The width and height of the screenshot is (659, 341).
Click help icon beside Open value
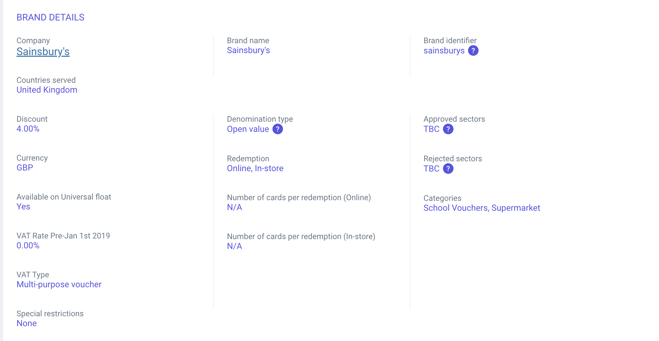tap(278, 129)
